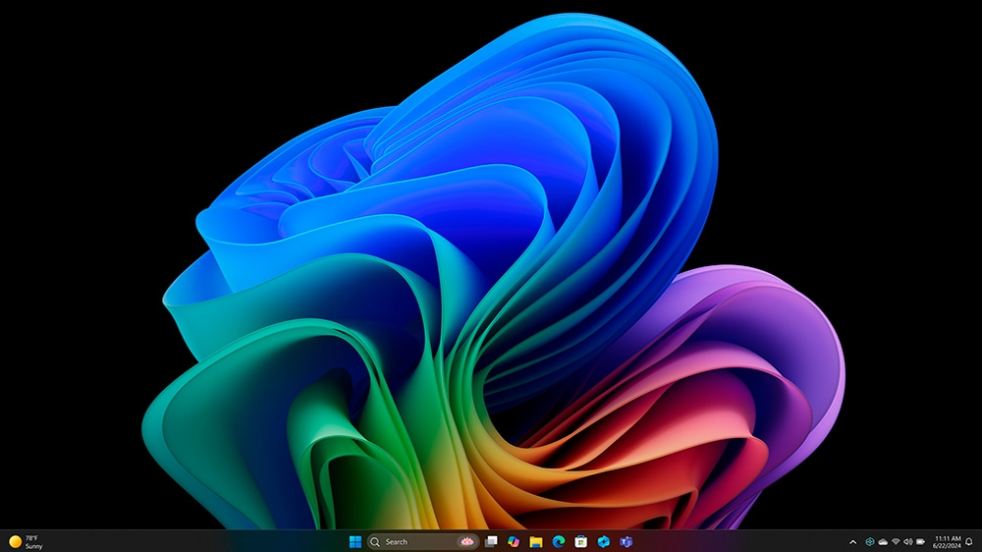
Task: Expand the hidden system tray icons chevron
Action: pyautogui.click(x=852, y=541)
